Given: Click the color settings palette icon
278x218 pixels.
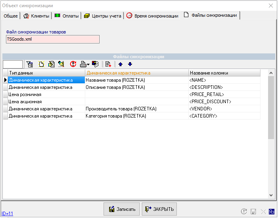Looking at the screenshot, I should [95, 64].
